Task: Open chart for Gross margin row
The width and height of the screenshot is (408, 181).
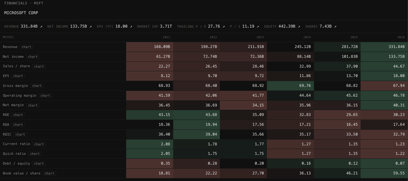Action: (x=37, y=86)
